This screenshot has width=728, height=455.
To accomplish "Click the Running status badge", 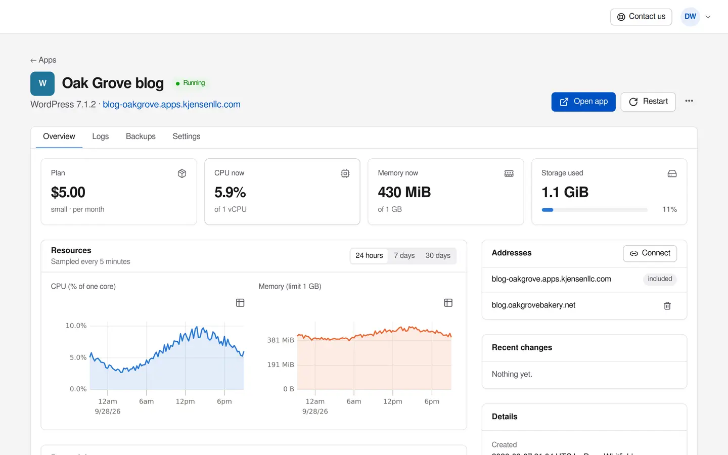I will pos(190,83).
